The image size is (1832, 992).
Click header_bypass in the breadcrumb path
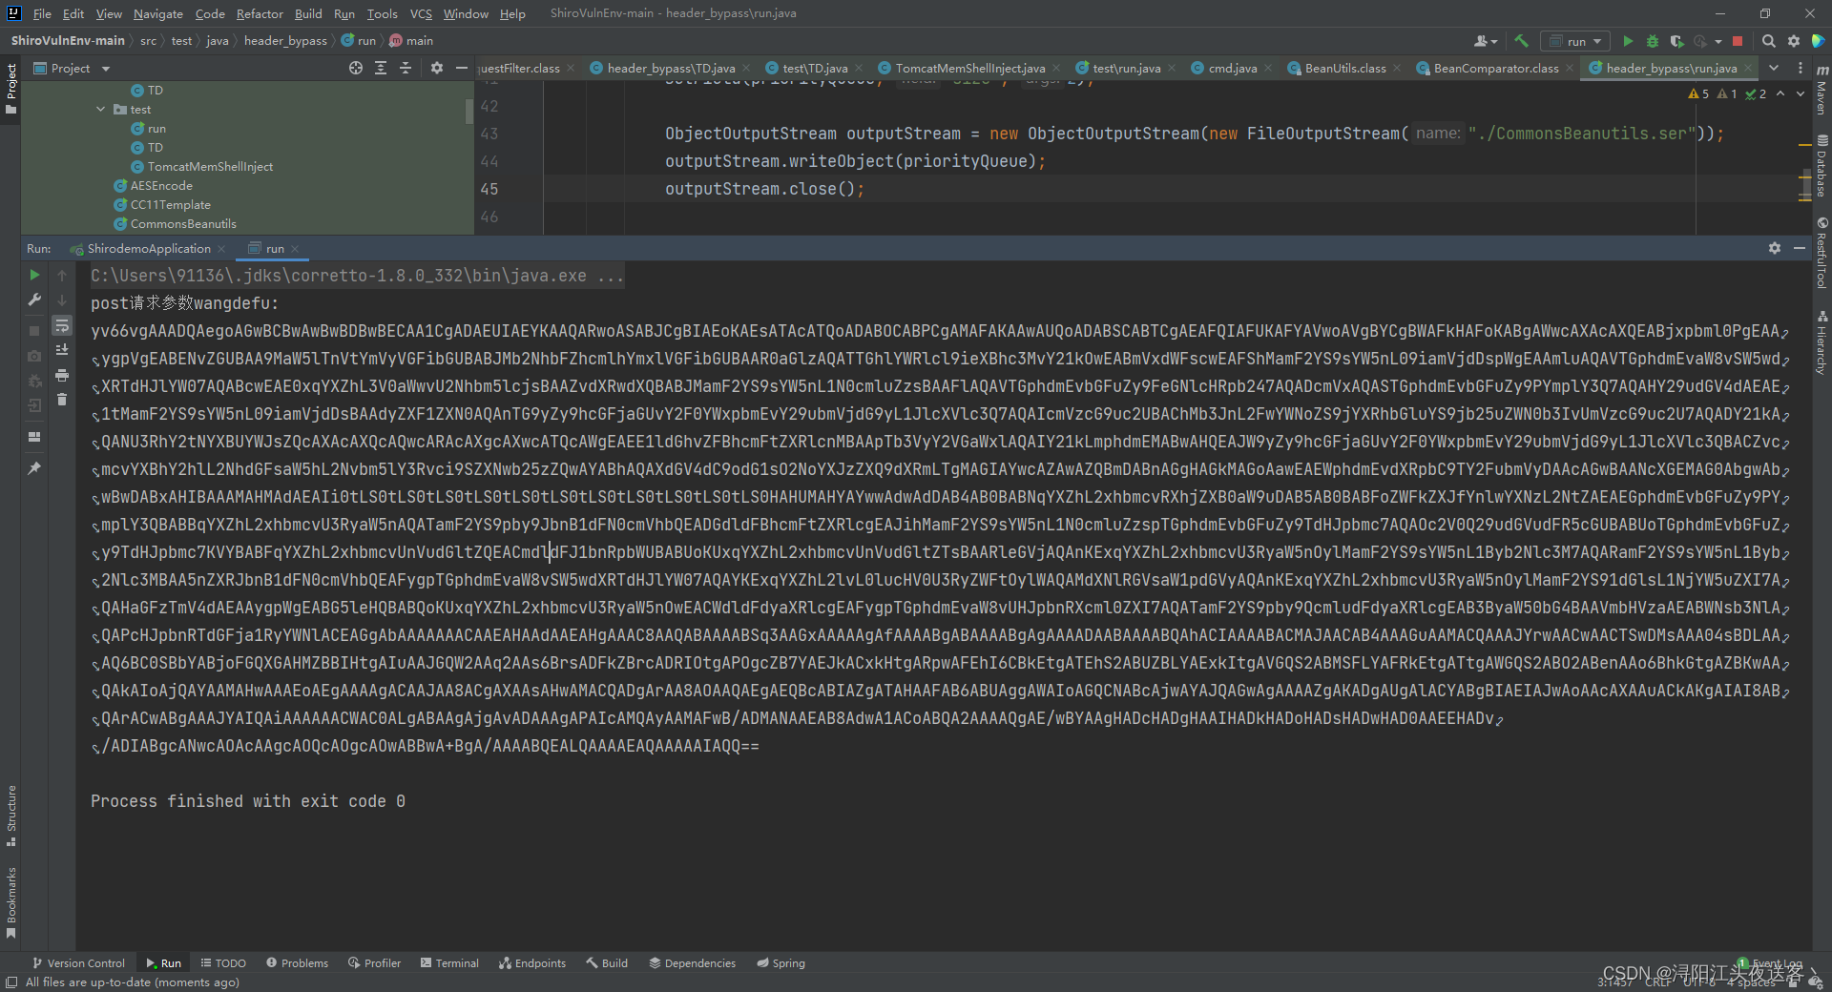tap(285, 41)
